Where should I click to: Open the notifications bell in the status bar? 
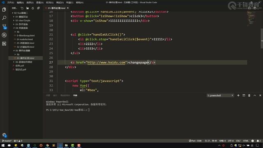point(258,141)
